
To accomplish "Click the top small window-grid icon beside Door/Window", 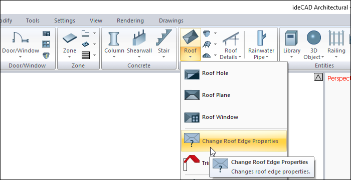I will point(46,33).
